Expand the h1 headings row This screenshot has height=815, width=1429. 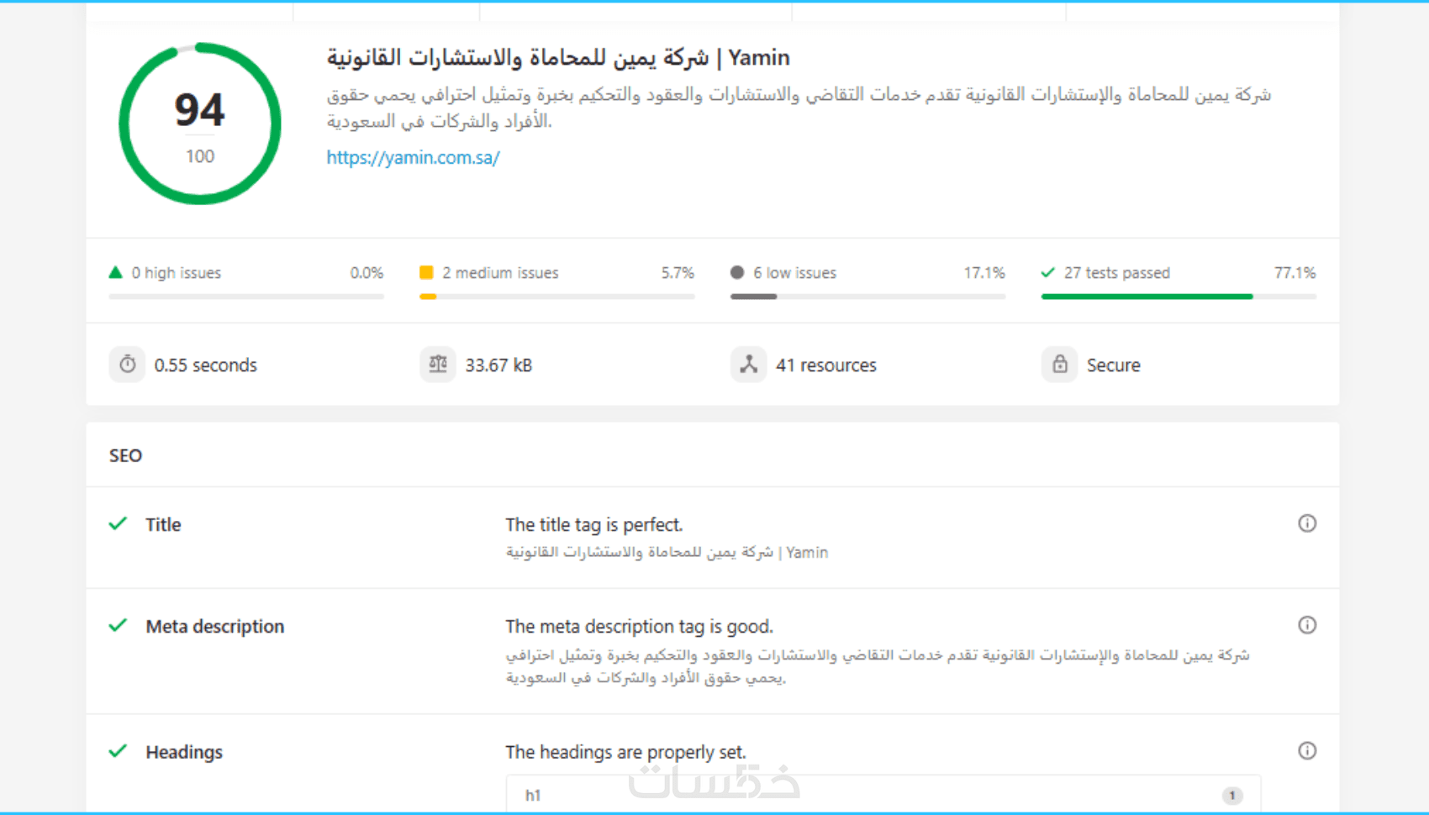(x=883, y=795)
